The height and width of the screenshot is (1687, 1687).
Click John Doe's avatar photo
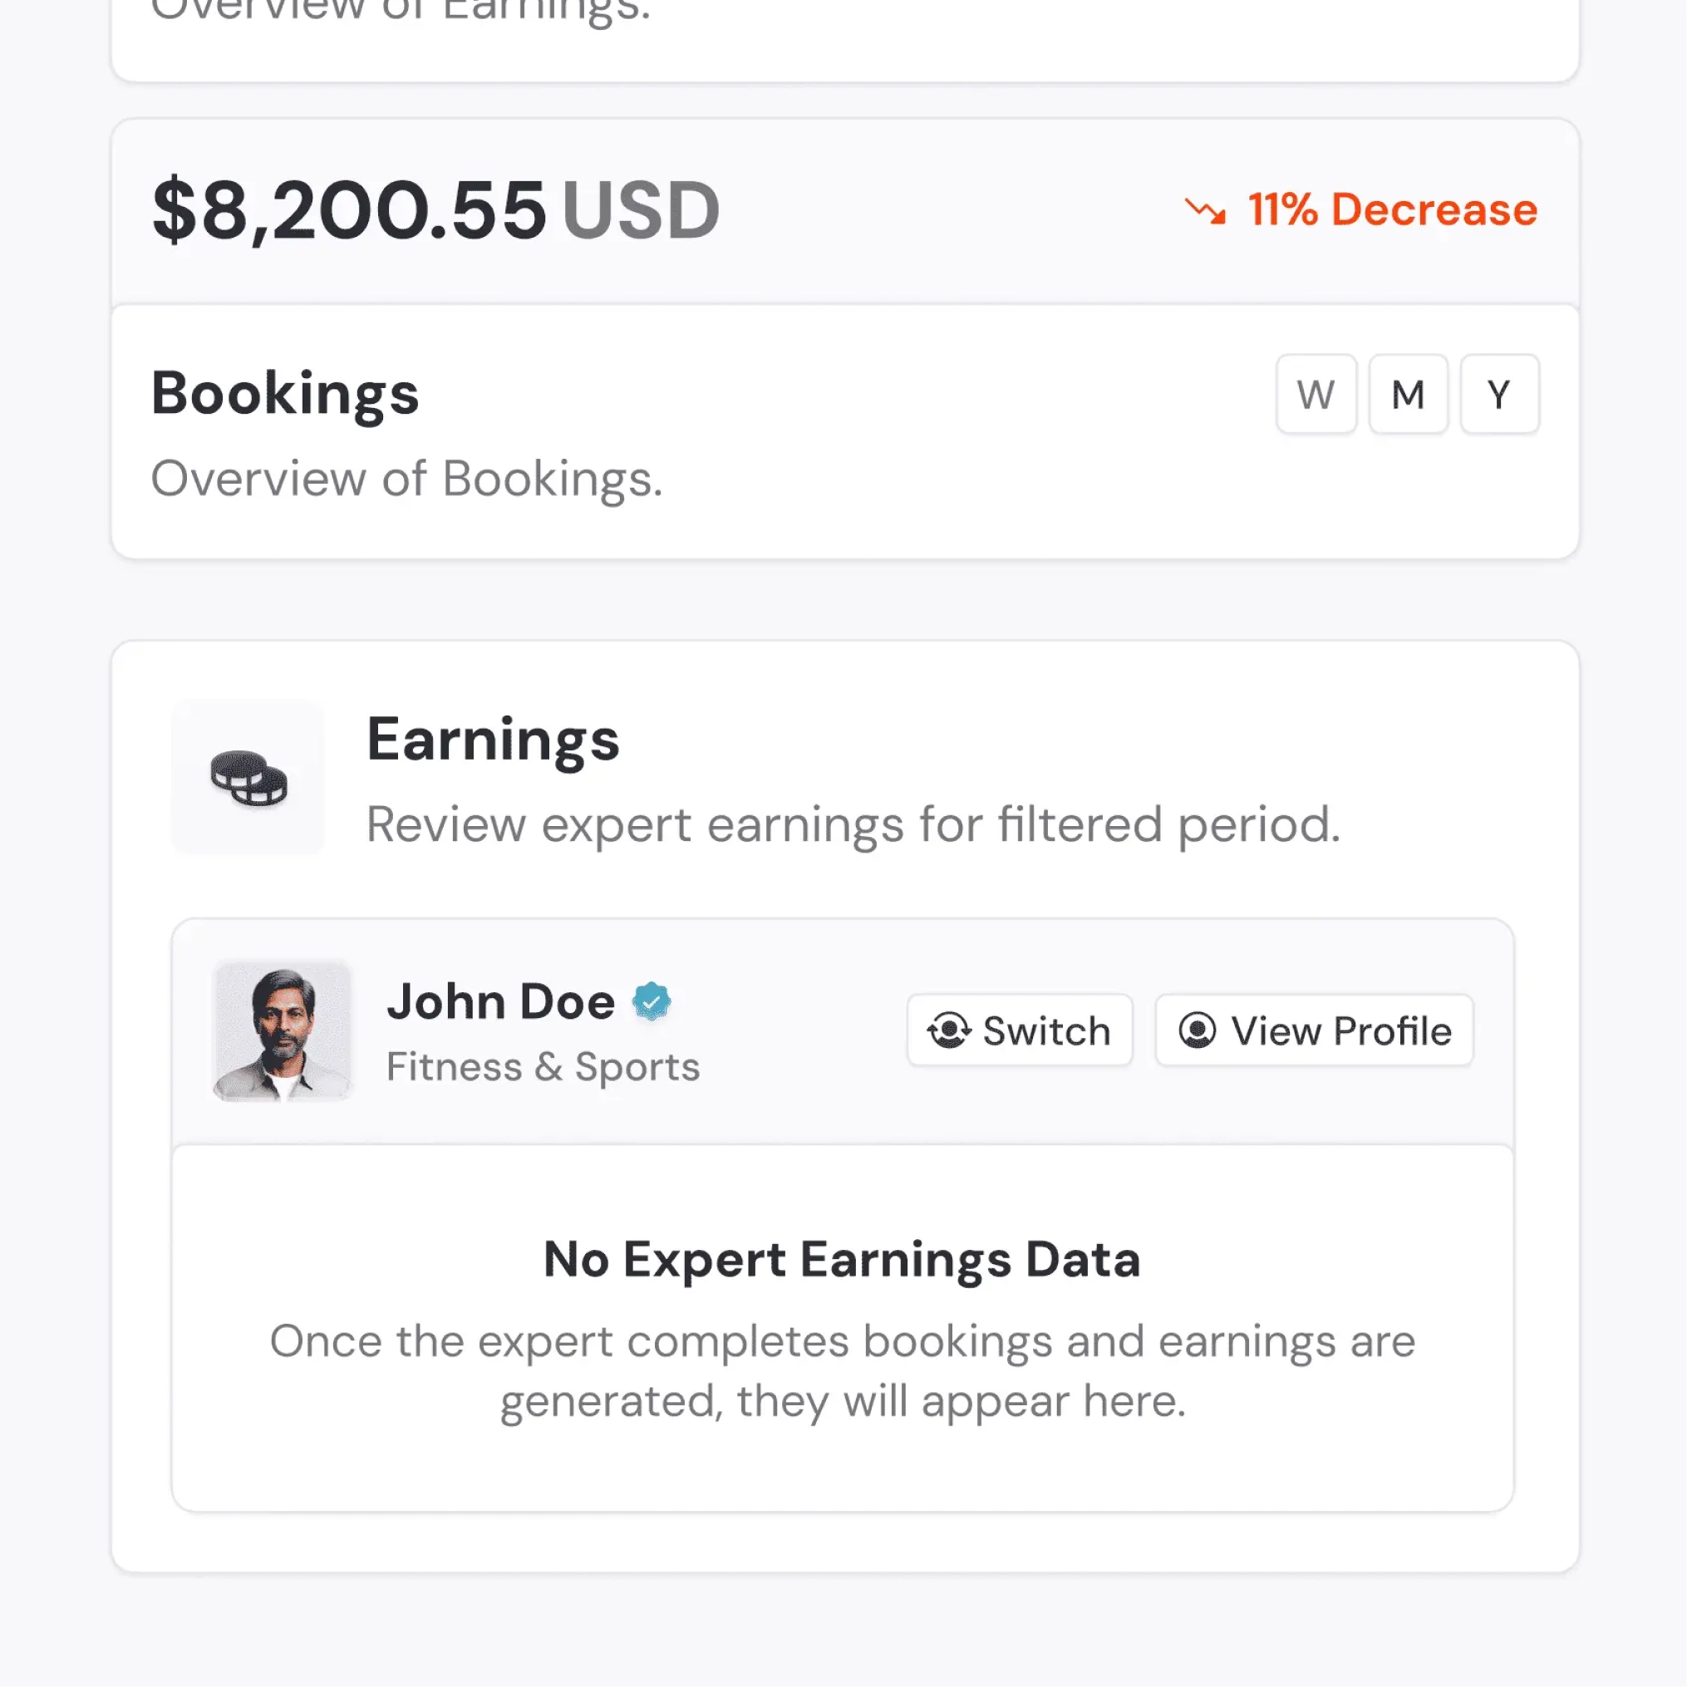(282, 1030)
